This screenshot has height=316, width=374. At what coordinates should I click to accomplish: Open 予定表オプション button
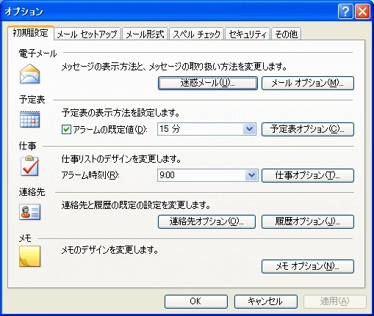tap(308, 129)
